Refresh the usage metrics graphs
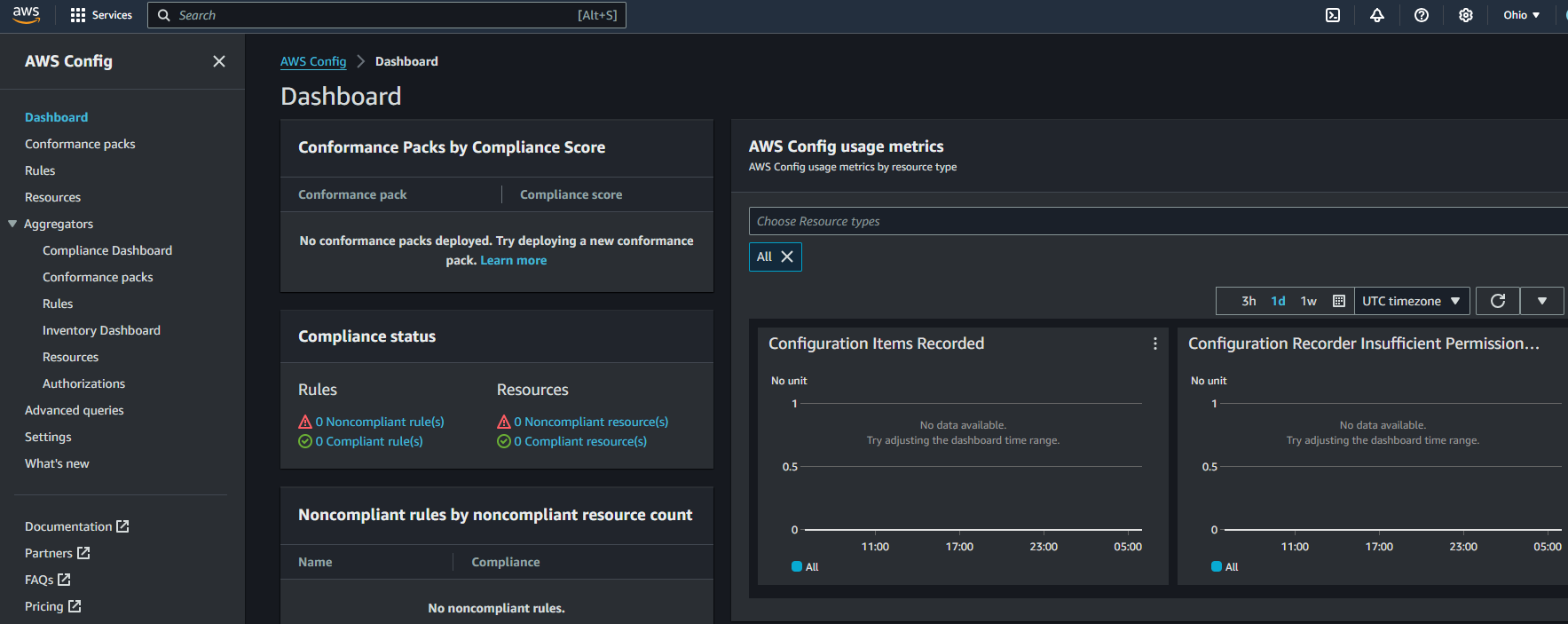Image resolution: width=1568 pixels, height=624 pixels. 1497,301
